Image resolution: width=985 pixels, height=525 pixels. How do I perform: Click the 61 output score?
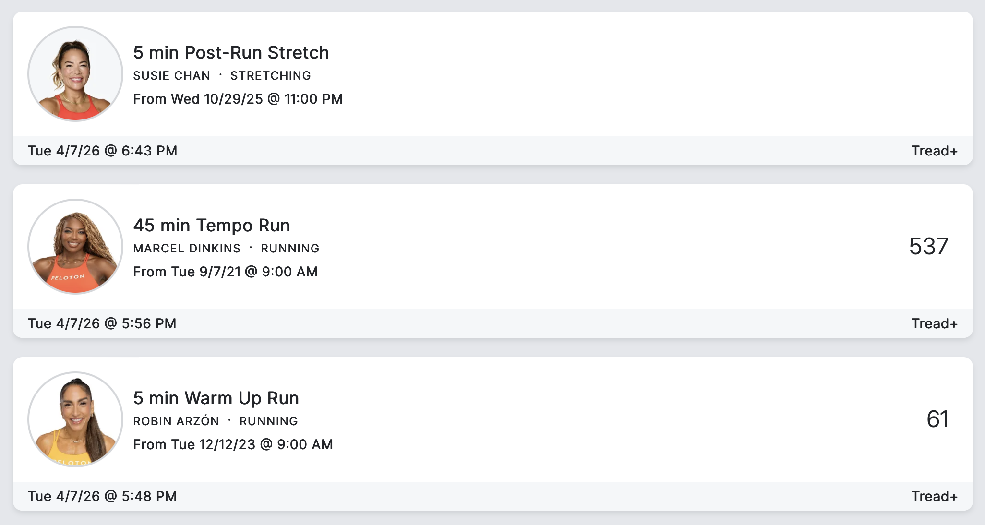tap(937, 419)
